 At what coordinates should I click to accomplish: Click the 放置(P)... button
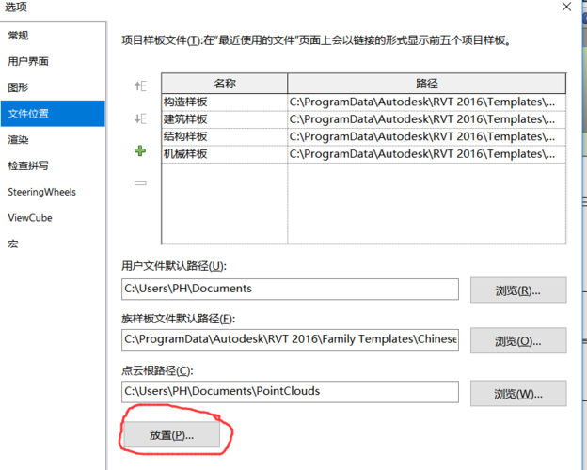click(x=172, y=434)
